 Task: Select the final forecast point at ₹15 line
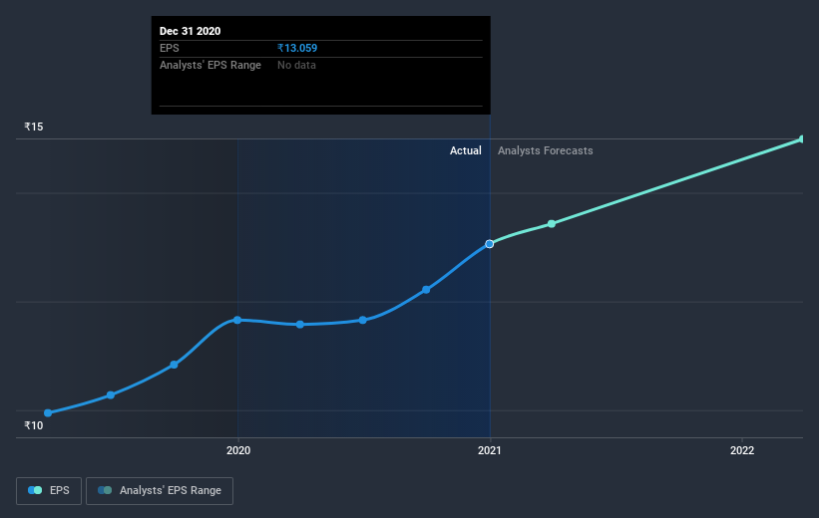pyautogui.click(x=802, y=139)
